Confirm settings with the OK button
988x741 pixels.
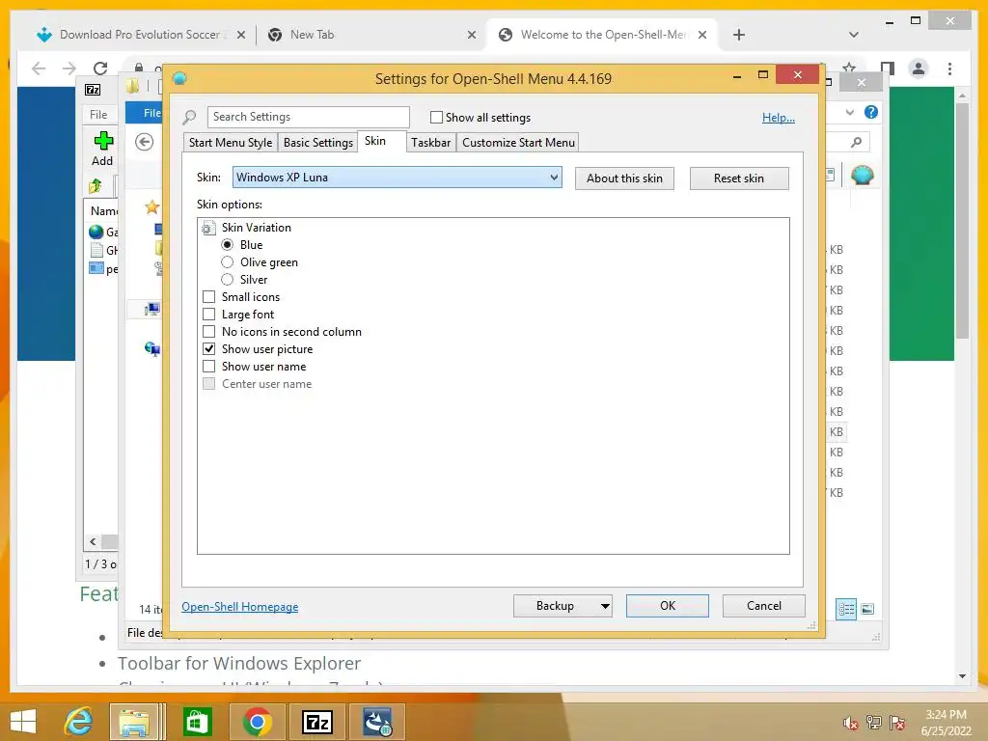tap(668, 606)
